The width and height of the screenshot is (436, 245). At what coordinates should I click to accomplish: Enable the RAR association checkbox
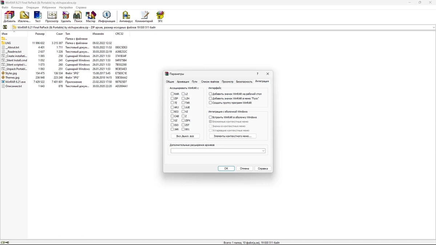click(x=172, y=94)
